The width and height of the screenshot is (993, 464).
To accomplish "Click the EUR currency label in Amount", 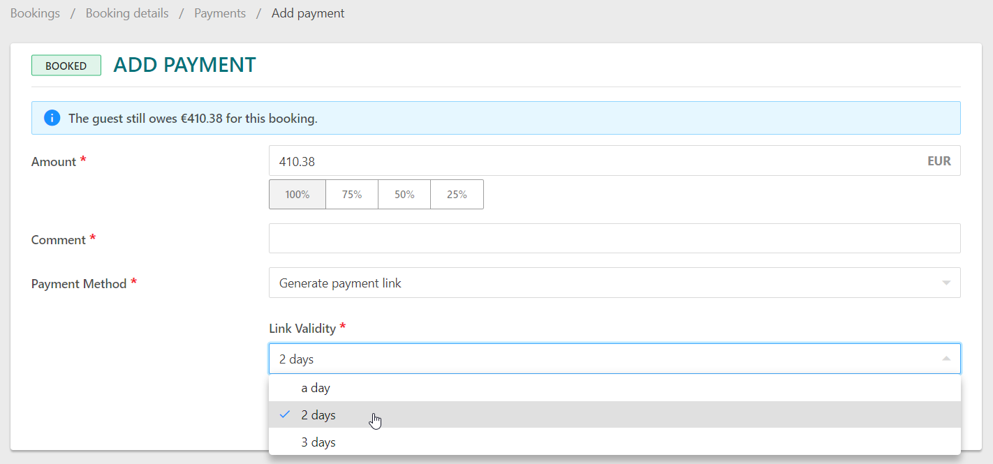I will 939,161.
